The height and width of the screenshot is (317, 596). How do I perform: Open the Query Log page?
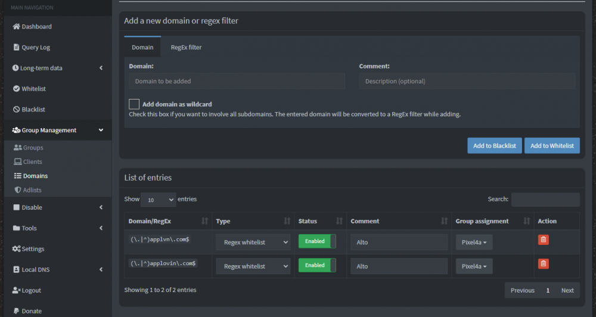pyautogui.click(x=35, y=48)
